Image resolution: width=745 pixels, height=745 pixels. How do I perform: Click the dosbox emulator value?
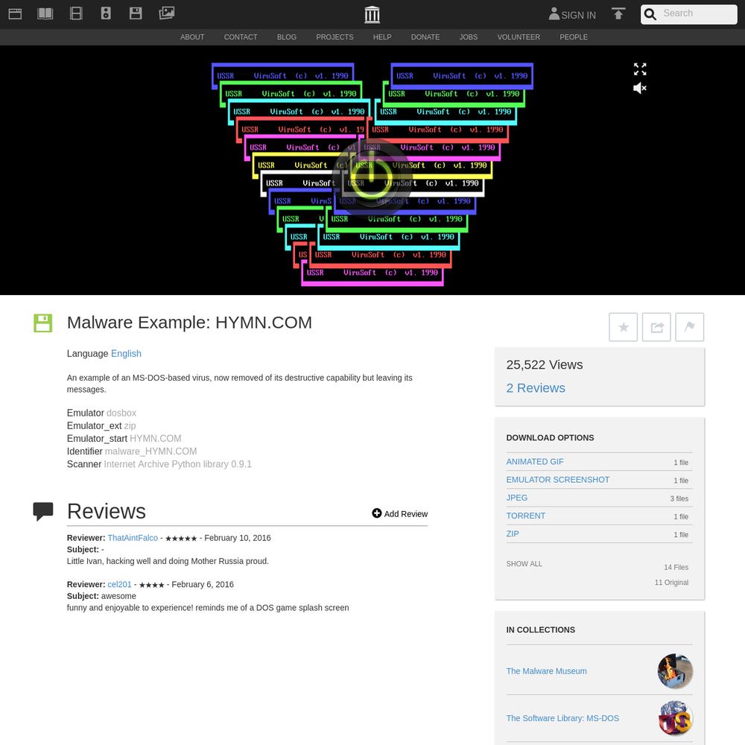point(121,413)
